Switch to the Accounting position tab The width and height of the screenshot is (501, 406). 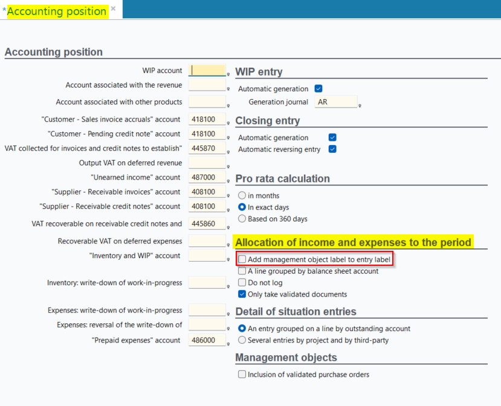56,11
